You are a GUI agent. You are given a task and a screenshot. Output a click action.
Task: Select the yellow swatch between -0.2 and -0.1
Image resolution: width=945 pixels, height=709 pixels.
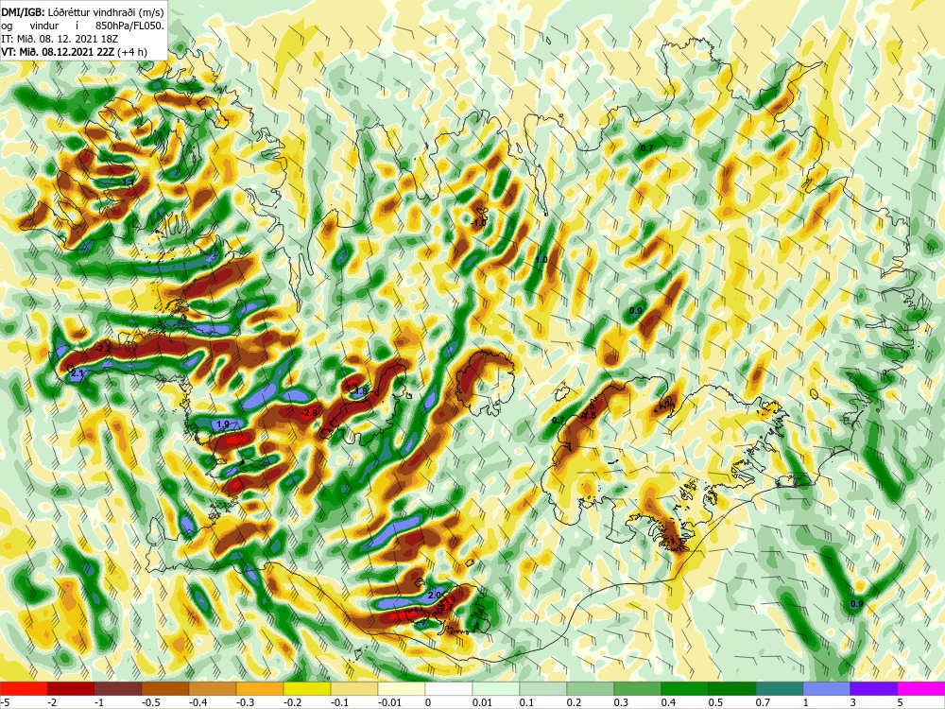(x=307, y=688)
